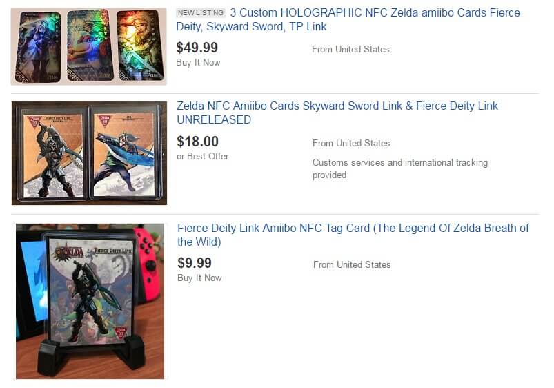The height and width of the screenshot is (388, 554).
Task: Click the $9.99 price
Action: click(195, 263)
